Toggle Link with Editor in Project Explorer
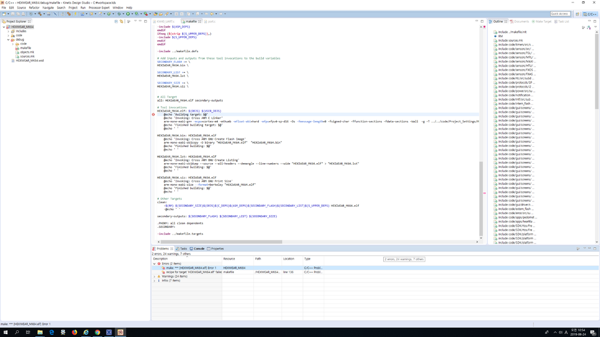This screenshot has height=337, width=600. coord(121,22)
